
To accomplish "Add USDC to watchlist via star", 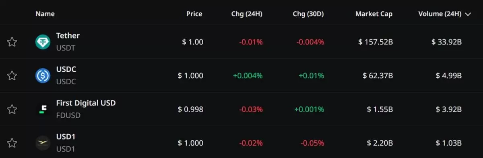I will [x=12, y=75].
